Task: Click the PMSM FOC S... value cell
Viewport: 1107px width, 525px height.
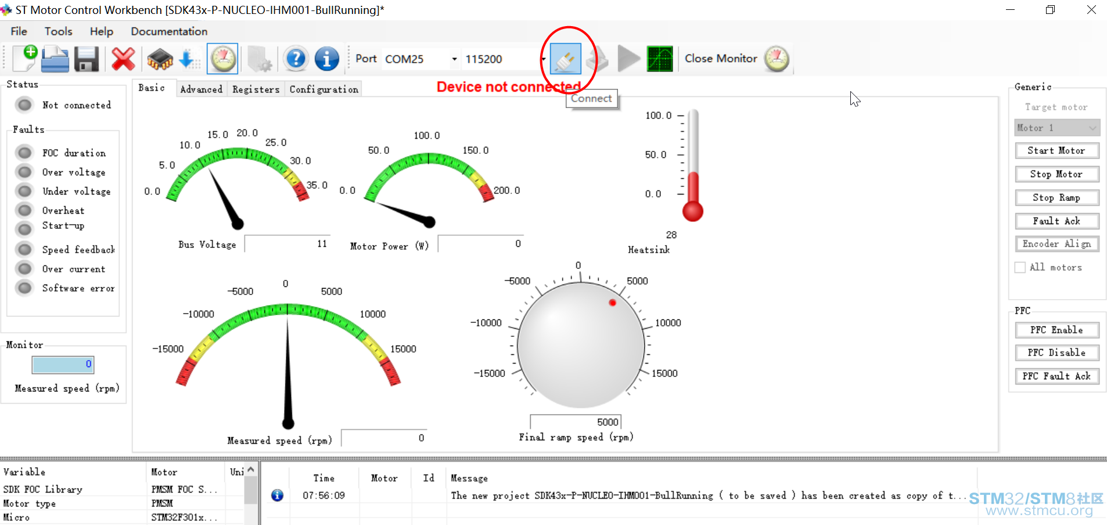Action: [x=184, y=490]
